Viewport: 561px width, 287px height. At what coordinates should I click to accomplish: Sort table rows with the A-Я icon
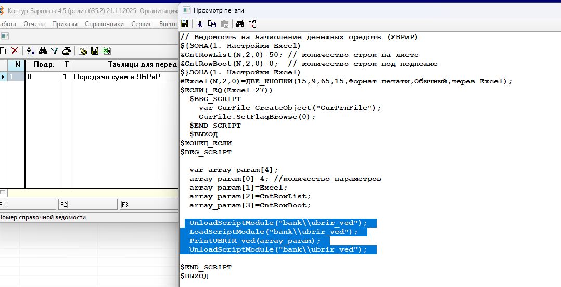(31, 51)
